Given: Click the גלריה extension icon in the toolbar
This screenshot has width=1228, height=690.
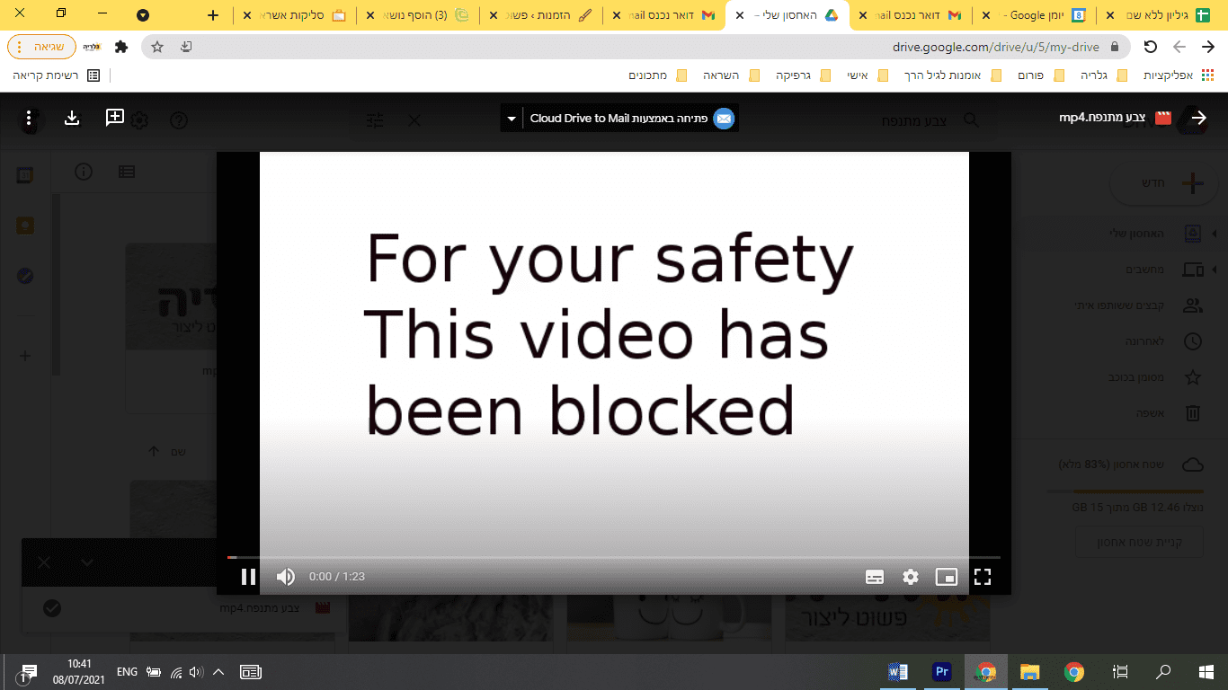Looking at the screenshot, I should click(93, 47).
